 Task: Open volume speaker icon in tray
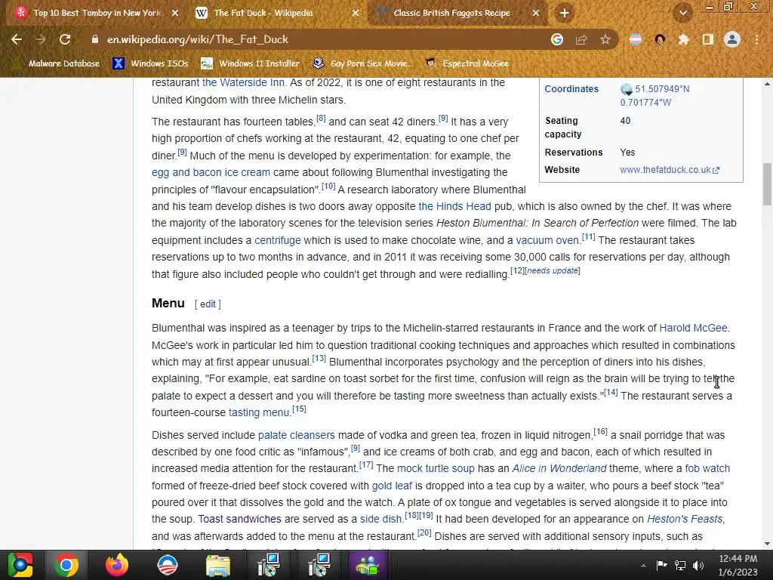[x=698, y=566]
